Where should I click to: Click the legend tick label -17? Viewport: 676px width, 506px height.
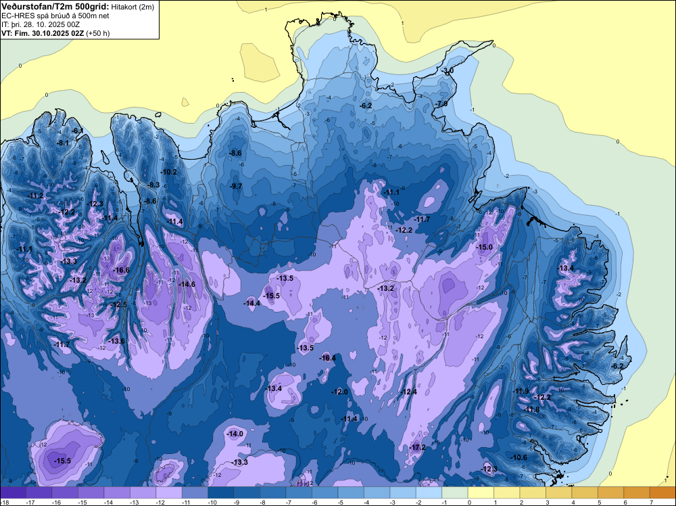[30, 502]
